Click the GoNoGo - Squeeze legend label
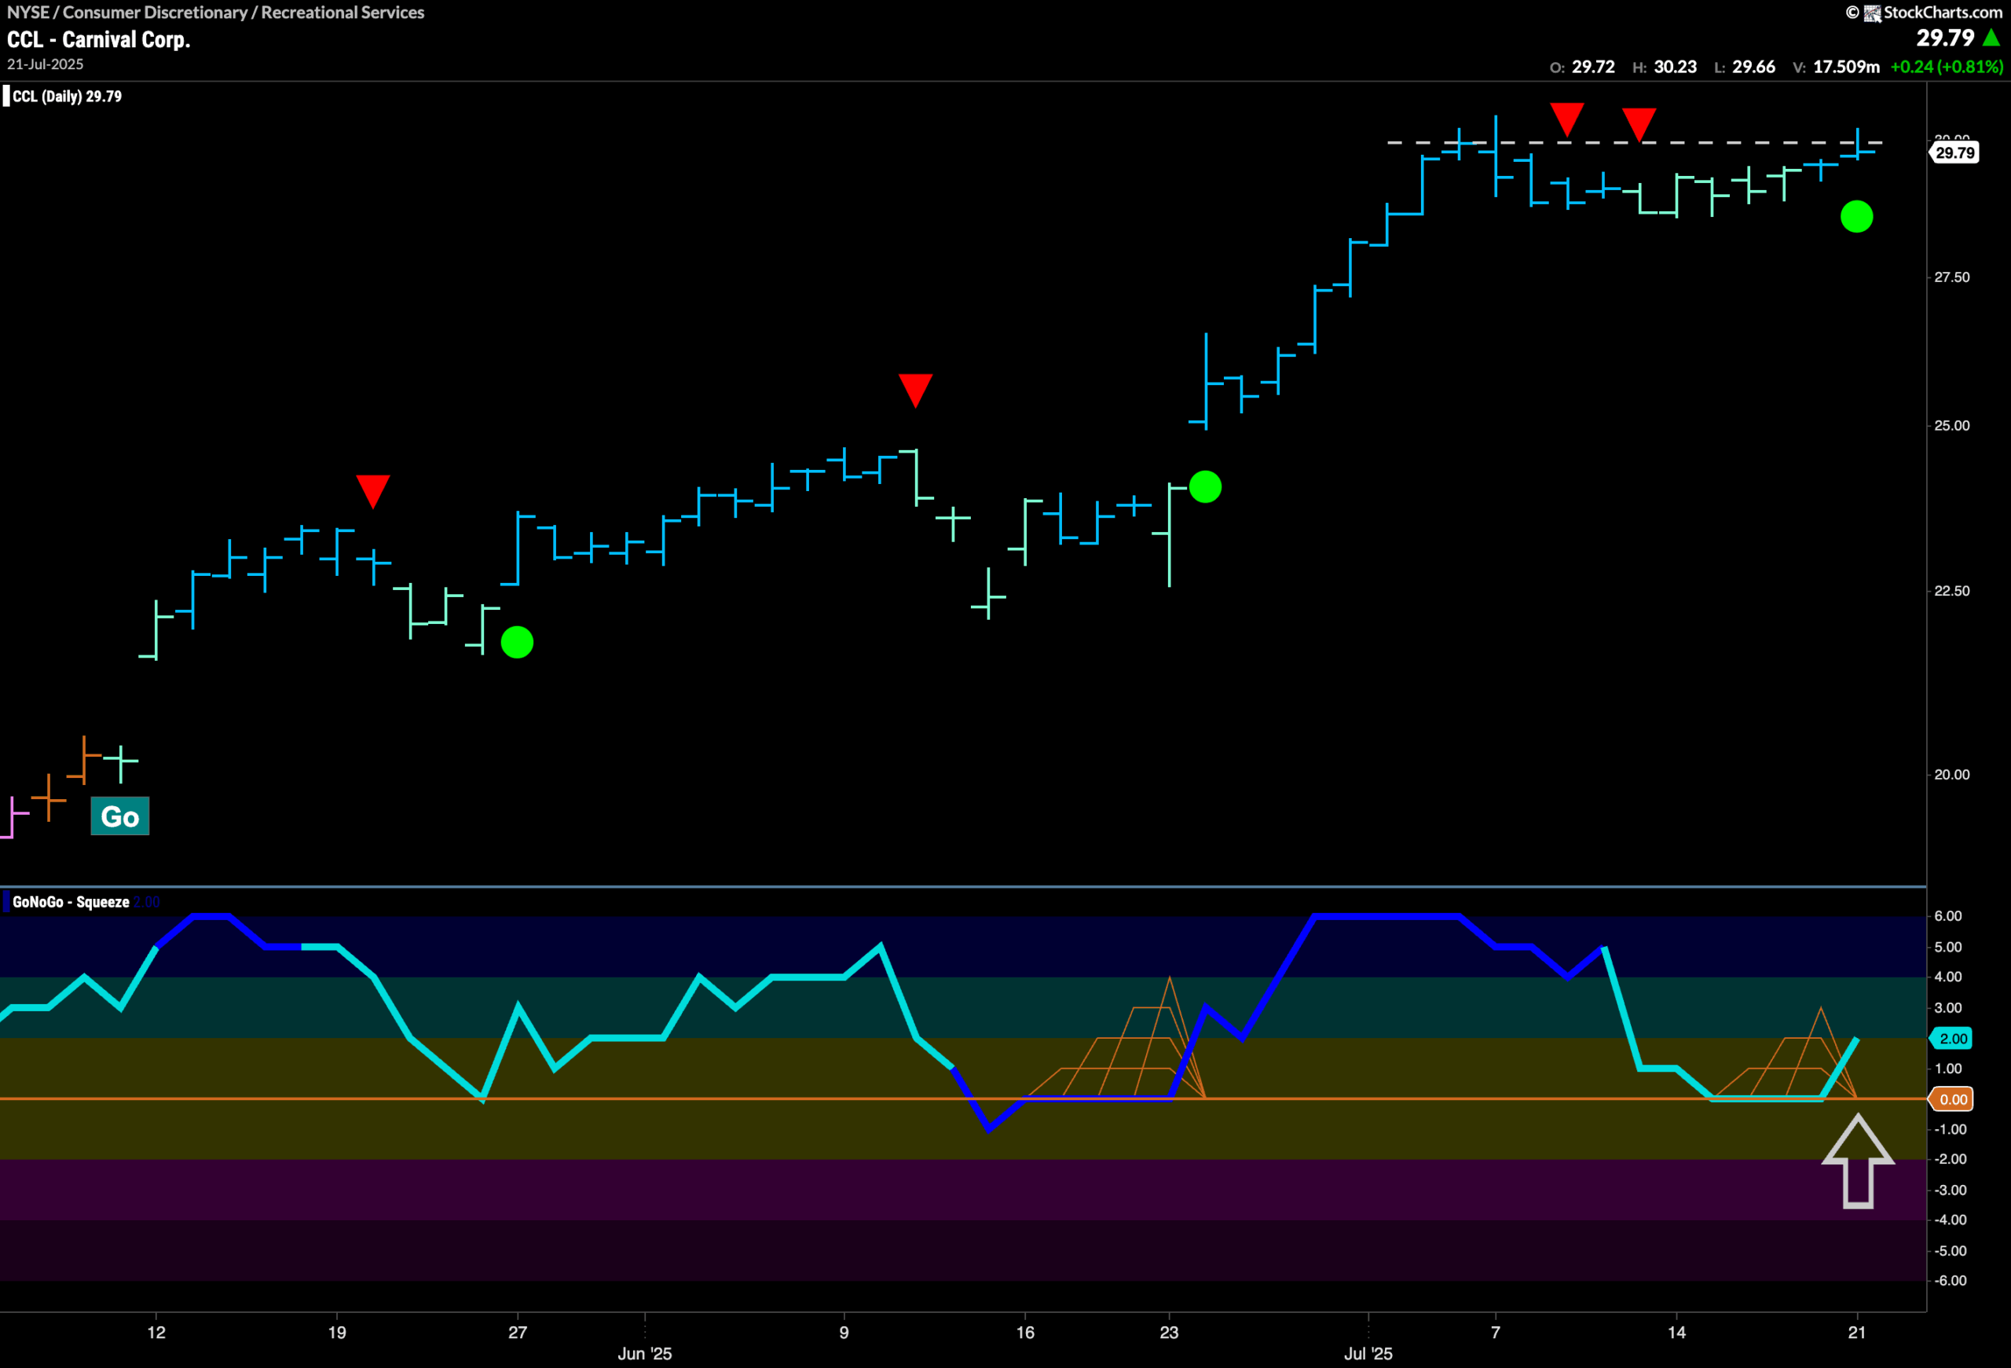The height and width of the screenshot is (1368, 2011). [71, 901]
